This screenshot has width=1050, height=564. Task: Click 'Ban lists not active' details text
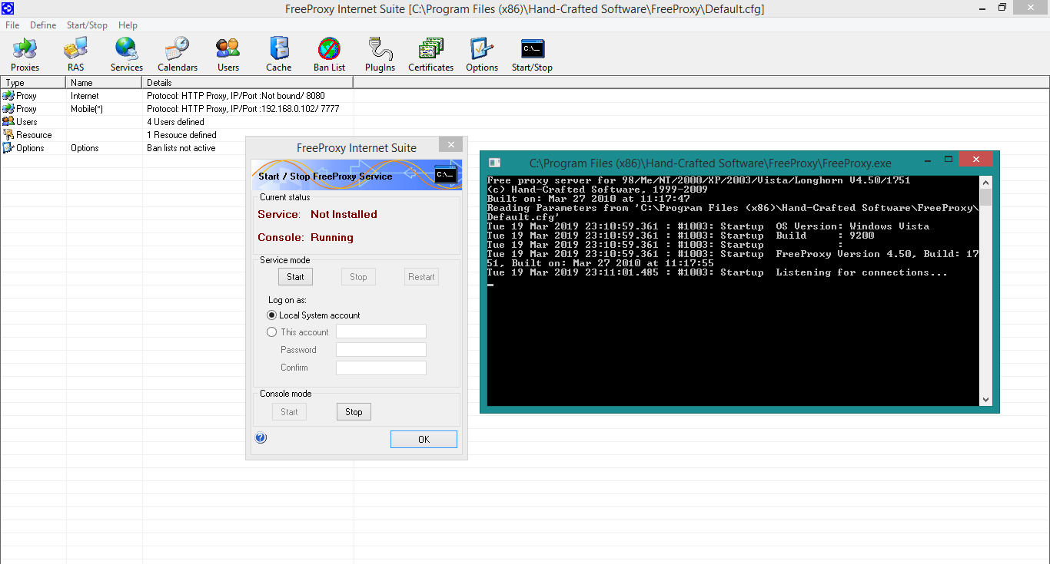(x=181, y=148)
